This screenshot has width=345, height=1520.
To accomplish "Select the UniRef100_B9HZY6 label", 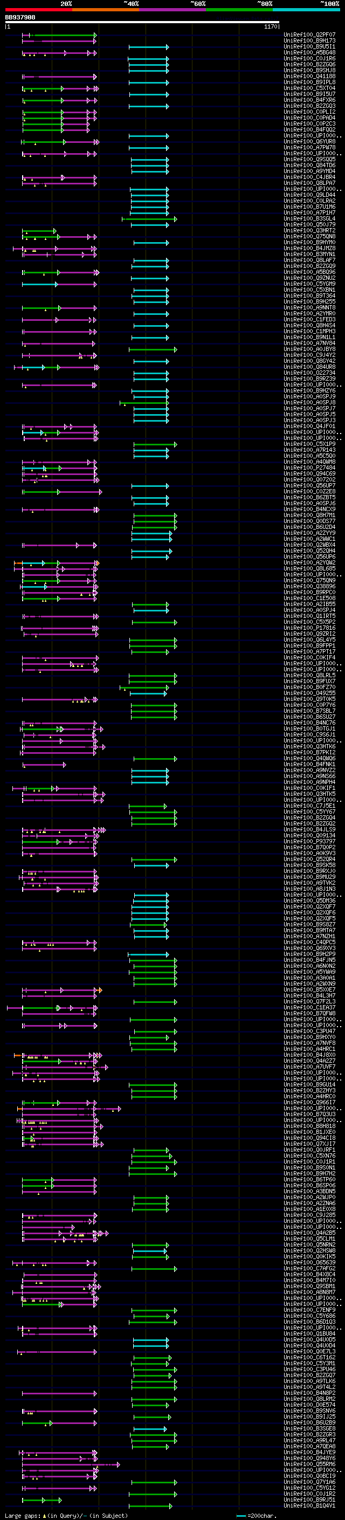I will [x=309, y=390].
